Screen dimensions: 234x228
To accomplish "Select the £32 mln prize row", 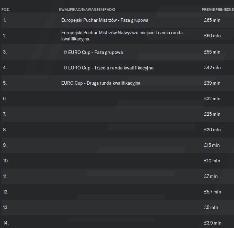I will click(x=212, y=99).
